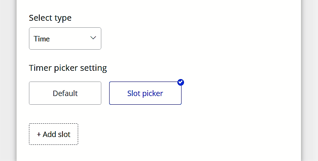Image resolution: width=318 pixels, height=161 pixels.
Task: Click the Timer picker setting heading
Action: [x=68, y=68]
